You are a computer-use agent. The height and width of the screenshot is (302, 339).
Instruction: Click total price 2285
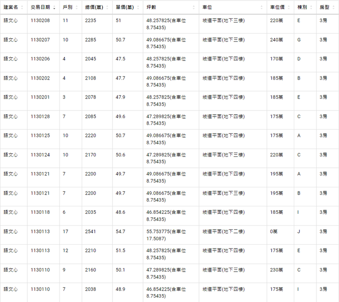90,40
